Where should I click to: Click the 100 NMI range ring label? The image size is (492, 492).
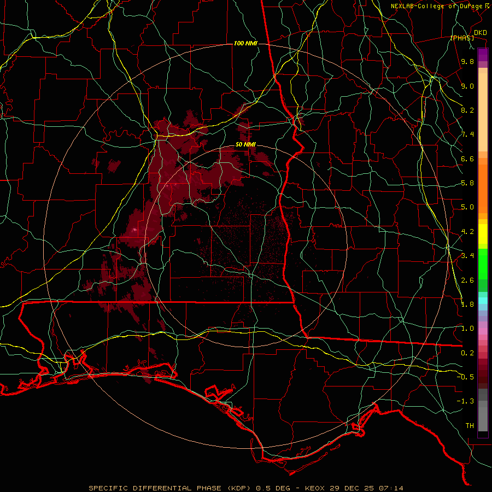click(245, 43)
